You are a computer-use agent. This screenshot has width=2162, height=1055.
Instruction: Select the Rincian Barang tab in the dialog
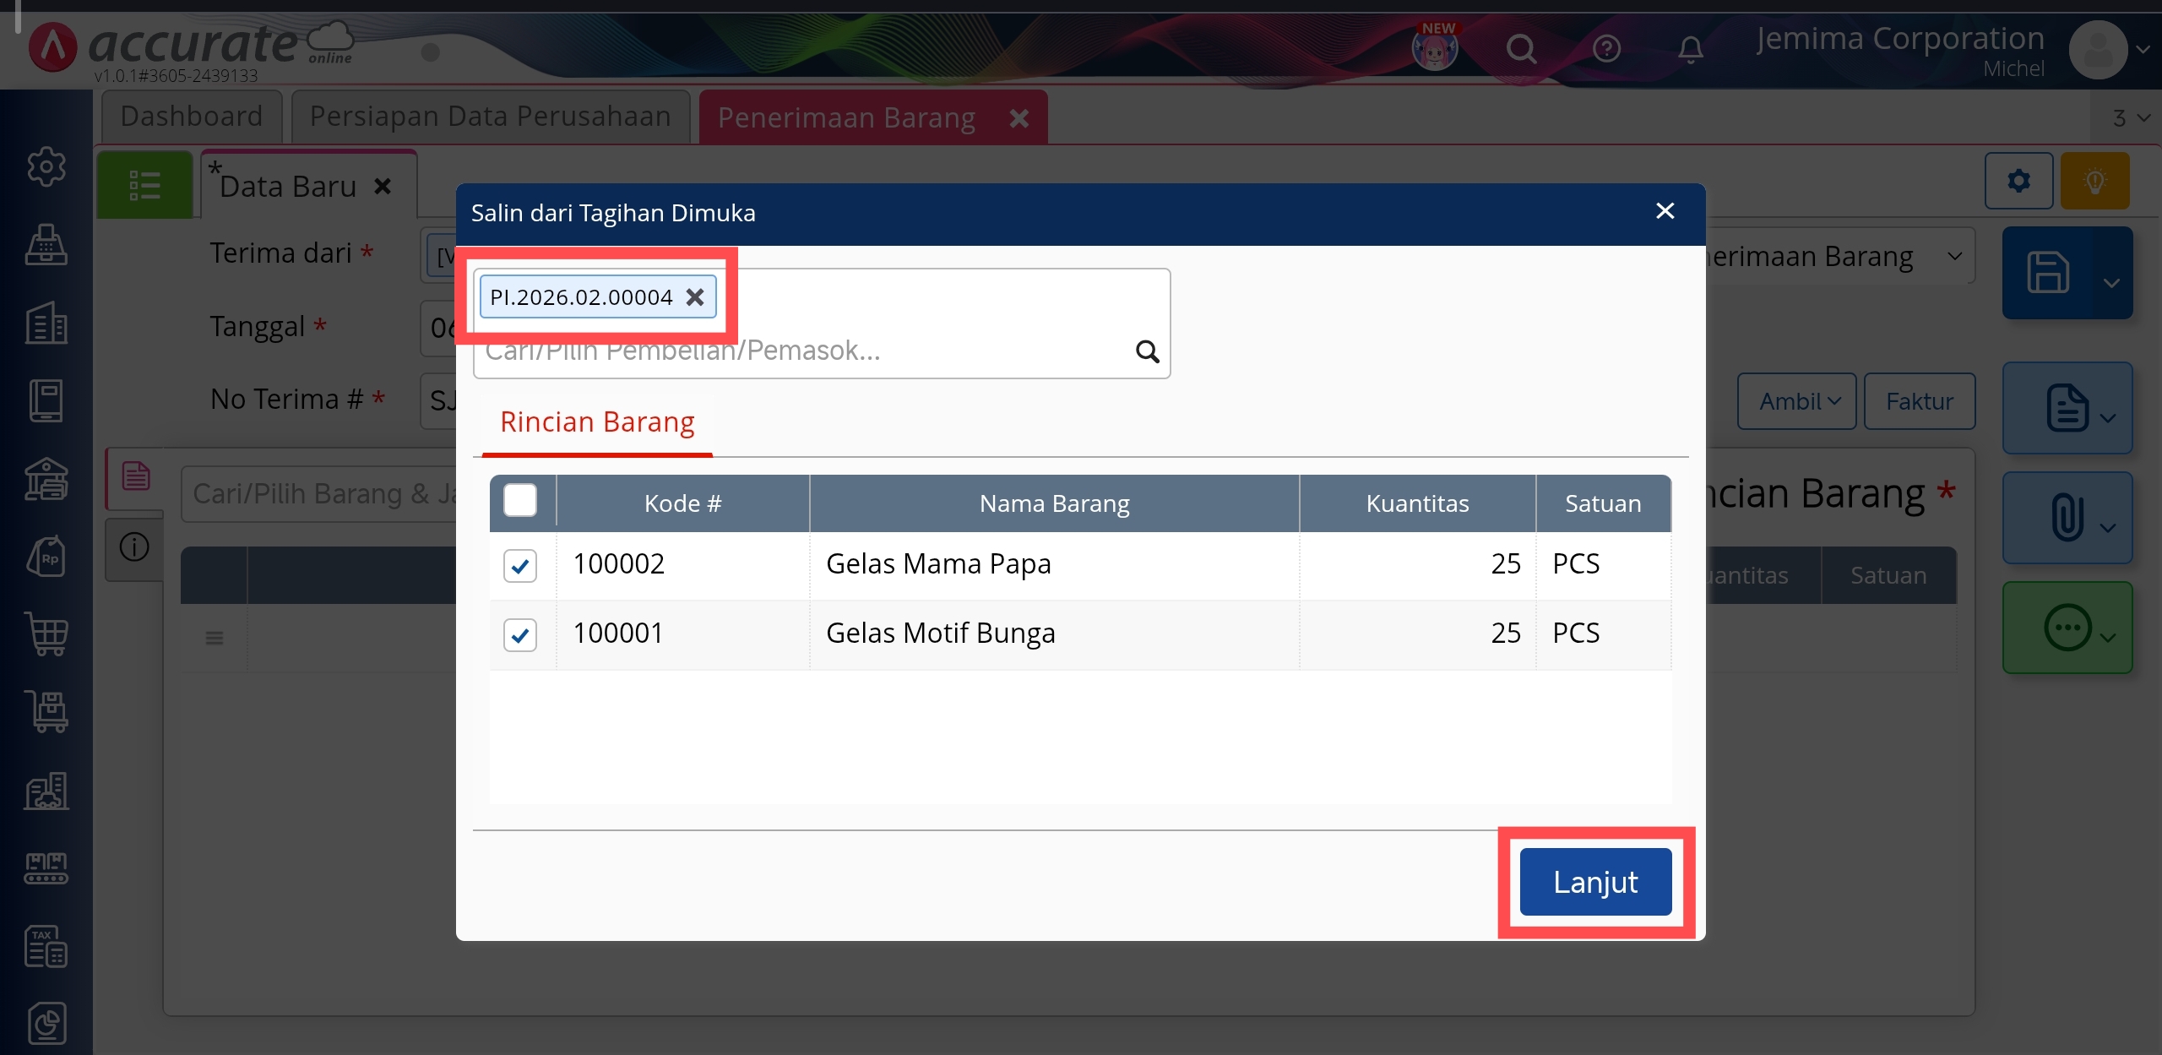596,422
